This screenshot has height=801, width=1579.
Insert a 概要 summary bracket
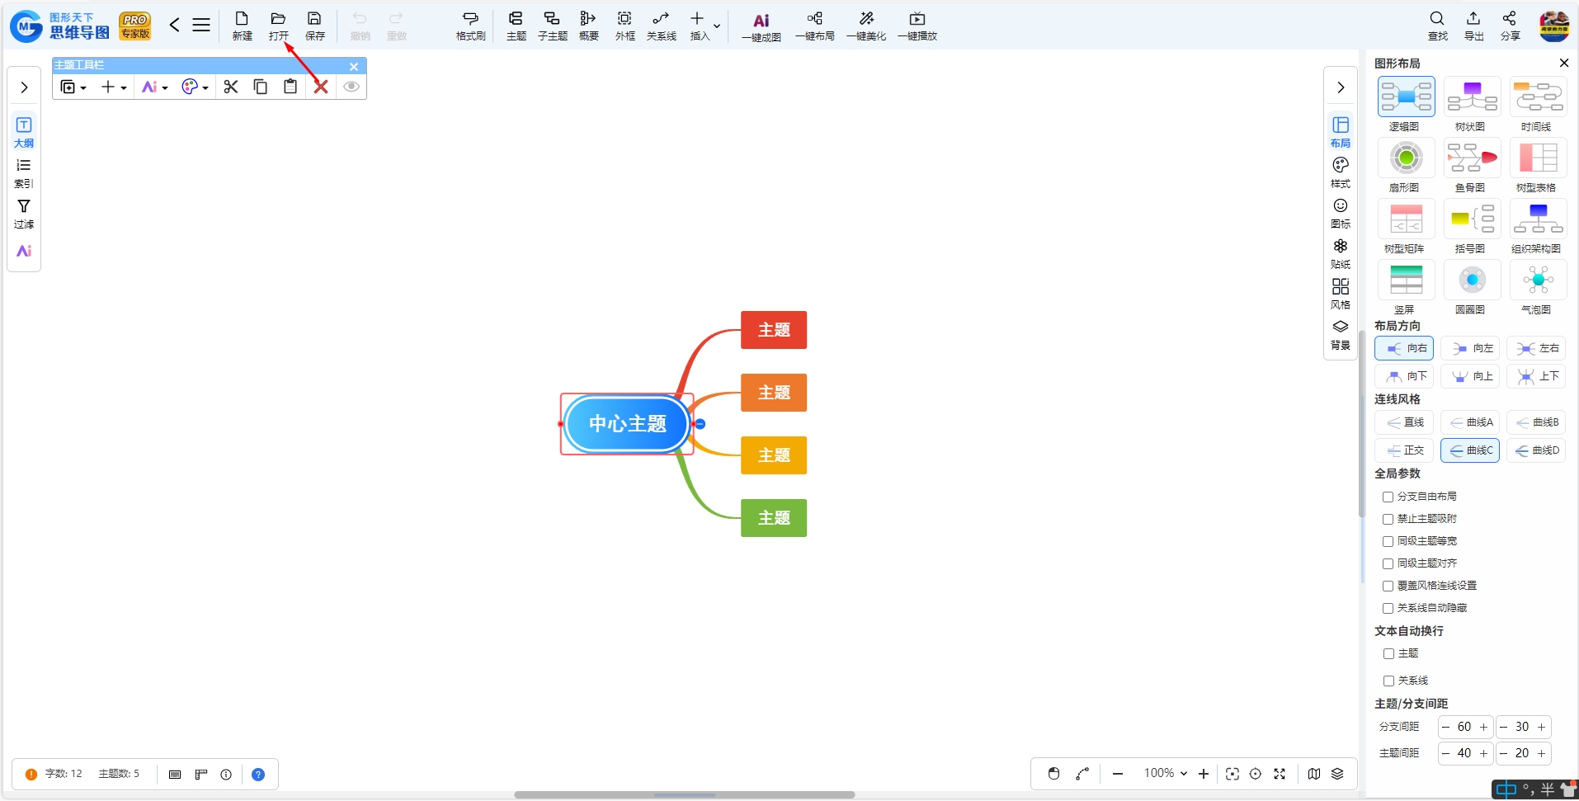588,26
